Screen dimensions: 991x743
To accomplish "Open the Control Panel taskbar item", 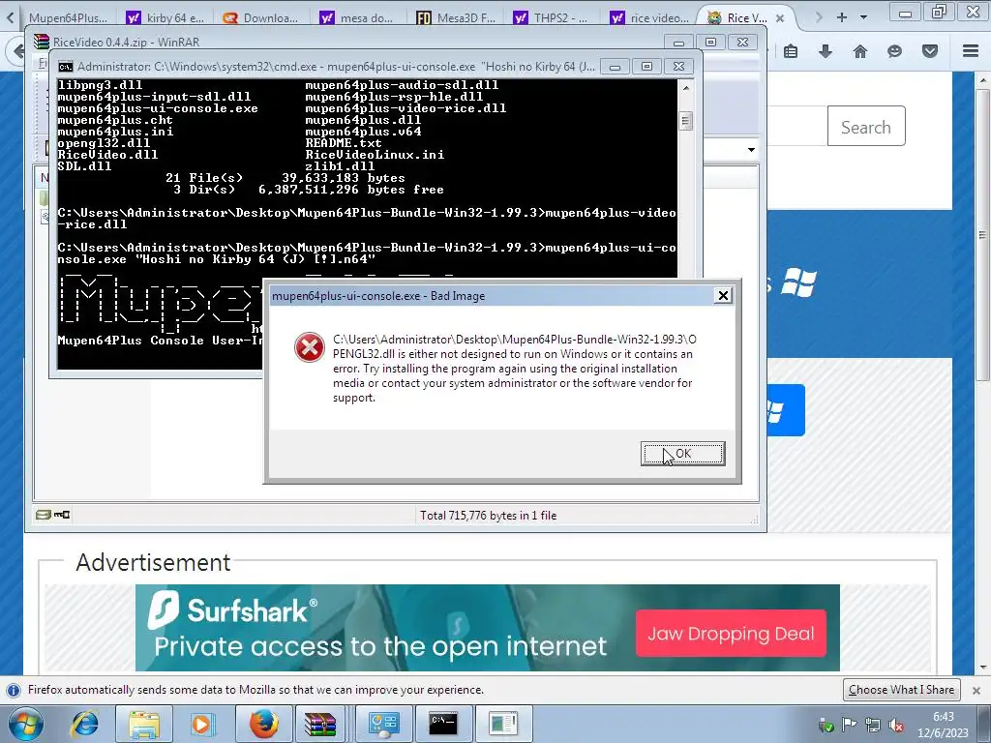I will tap(383, 724).
